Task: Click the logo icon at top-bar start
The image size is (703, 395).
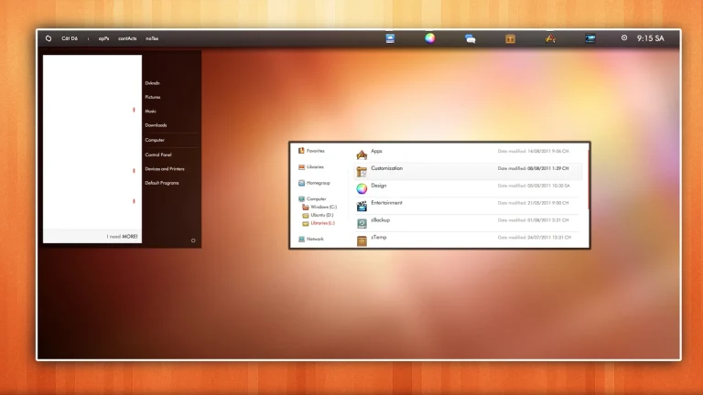Action: point(49,38)
